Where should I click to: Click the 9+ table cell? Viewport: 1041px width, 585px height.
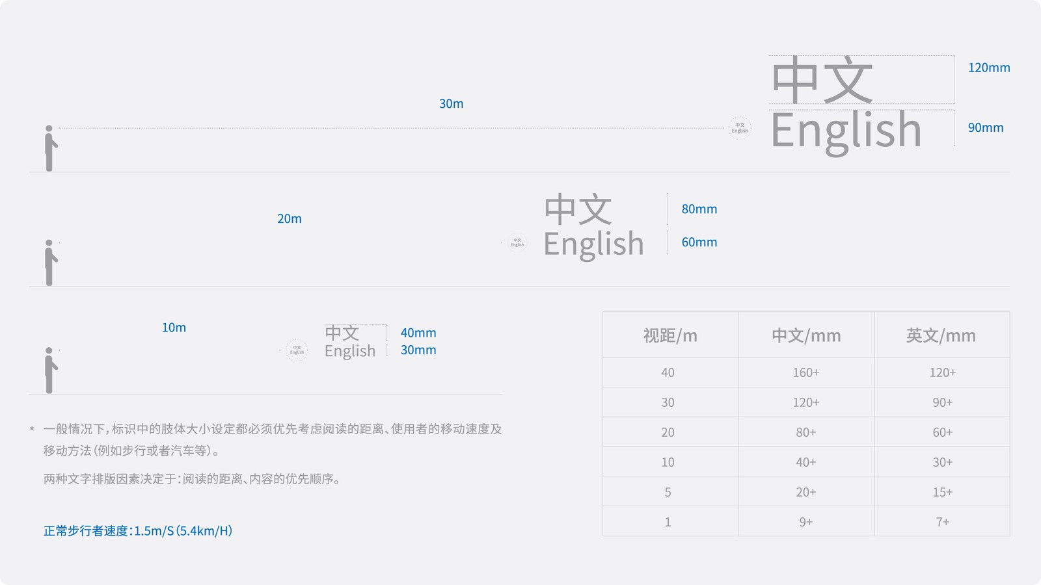[806, 522]
